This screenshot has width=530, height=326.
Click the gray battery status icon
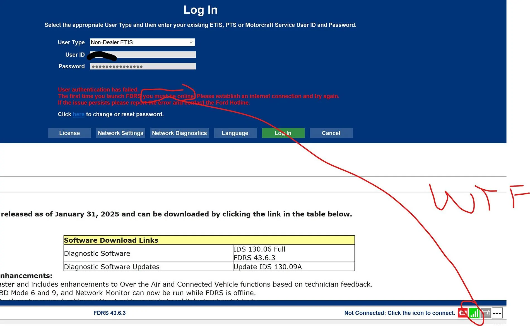click(x=486, y=313)
